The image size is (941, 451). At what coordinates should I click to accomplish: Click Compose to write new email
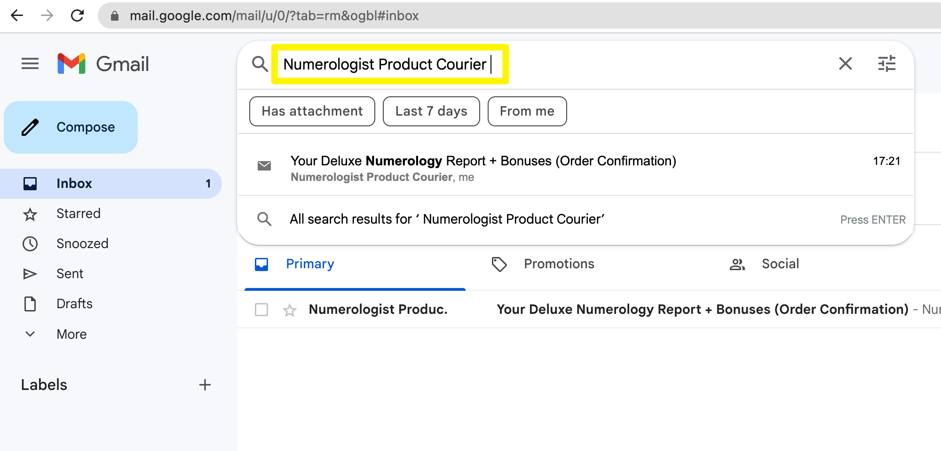point(71,127)
